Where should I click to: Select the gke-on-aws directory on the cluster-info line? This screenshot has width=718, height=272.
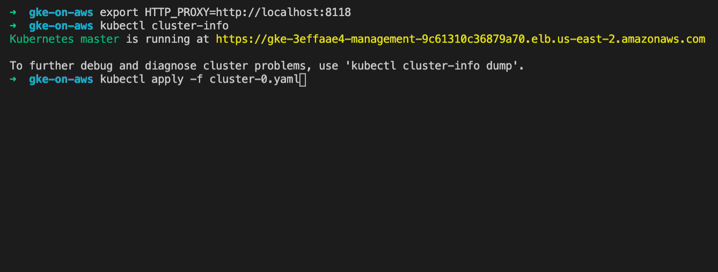(x=61, y=26)
